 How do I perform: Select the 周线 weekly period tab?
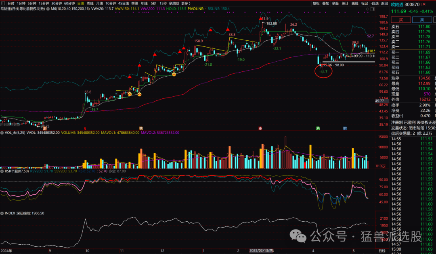tap(90, 4)
